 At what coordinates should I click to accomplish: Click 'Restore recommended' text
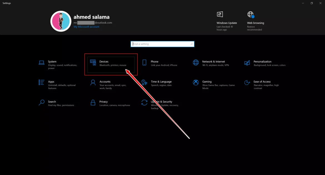254,28
